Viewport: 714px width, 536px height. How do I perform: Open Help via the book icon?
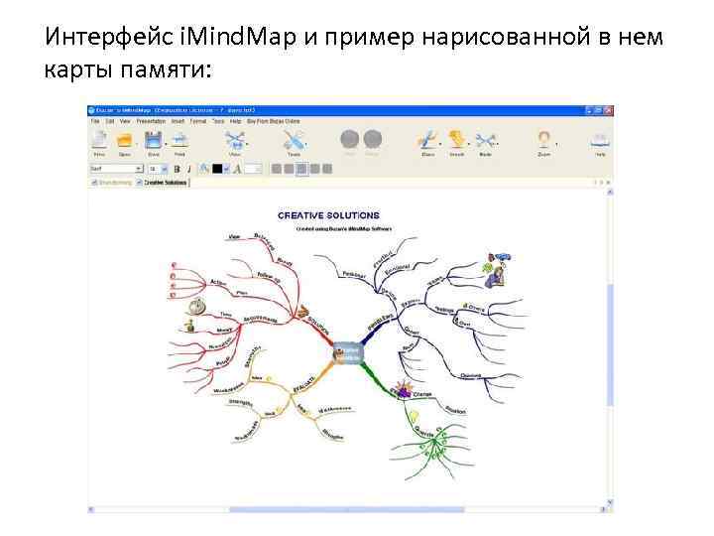click(600, 140)
